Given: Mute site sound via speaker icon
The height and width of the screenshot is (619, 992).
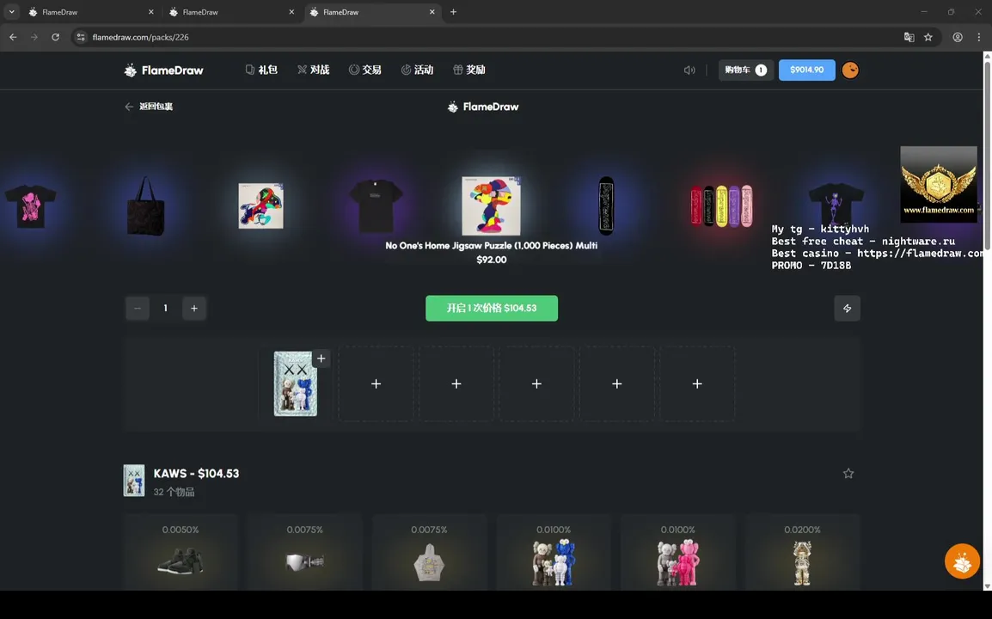Looking at the screenshot, I should [689, 70].
